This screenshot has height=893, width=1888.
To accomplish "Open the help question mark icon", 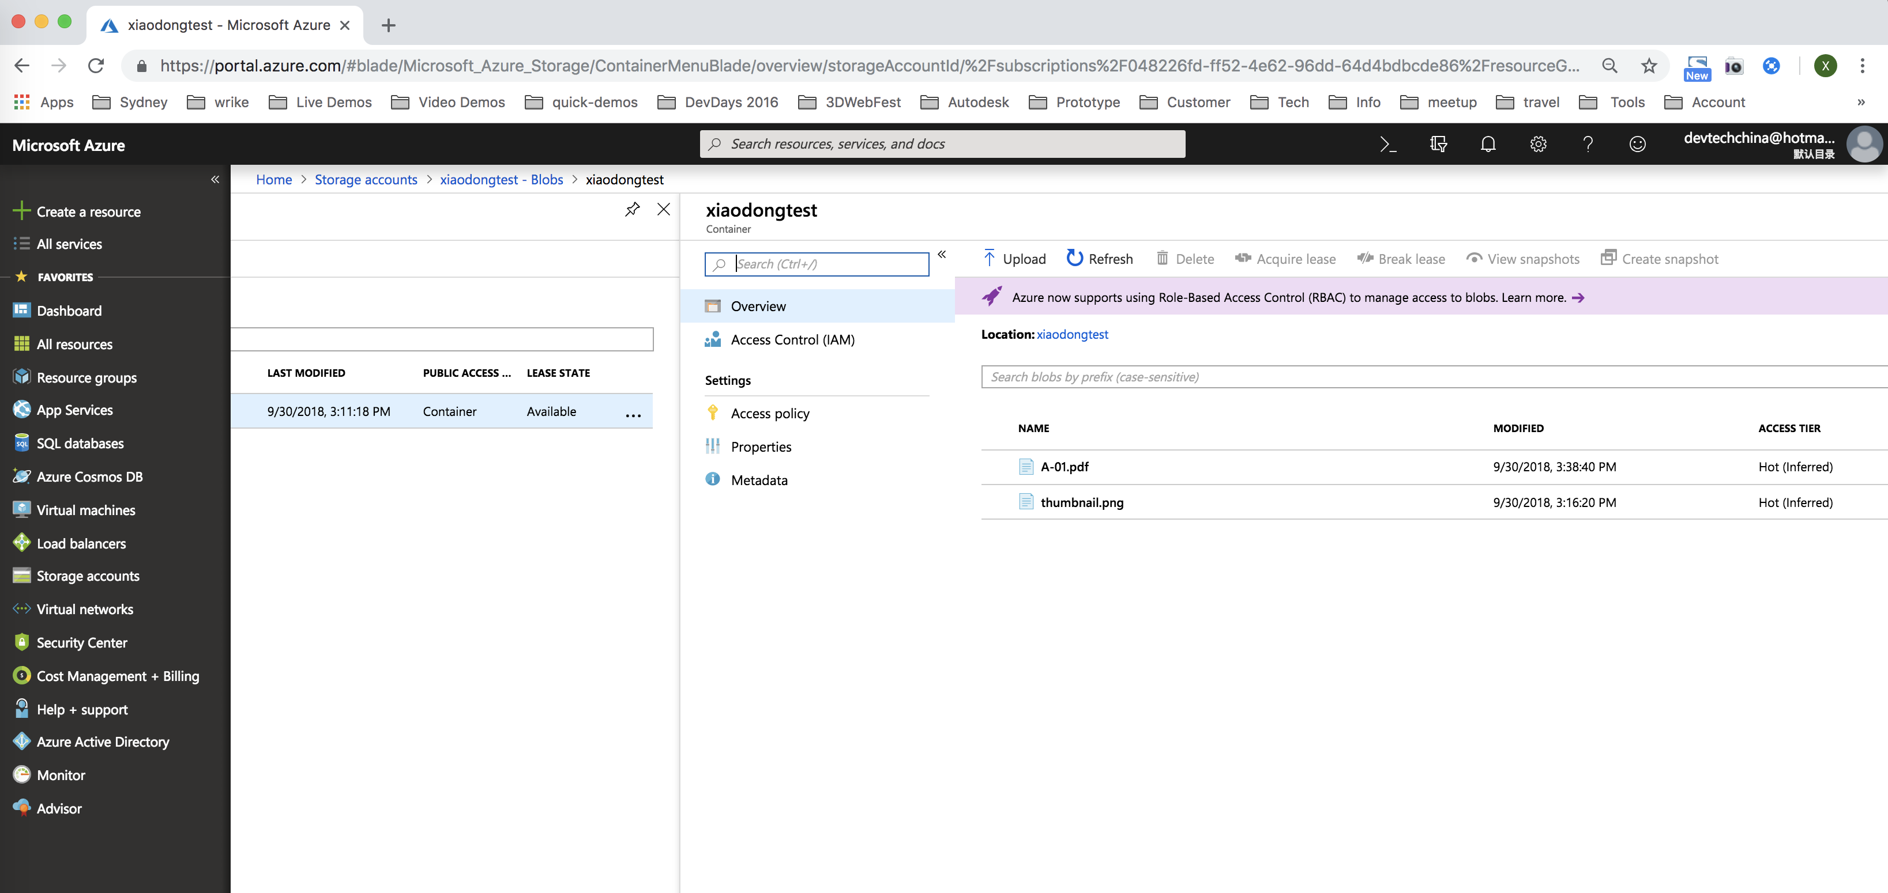I will (x=1588, y=144).
